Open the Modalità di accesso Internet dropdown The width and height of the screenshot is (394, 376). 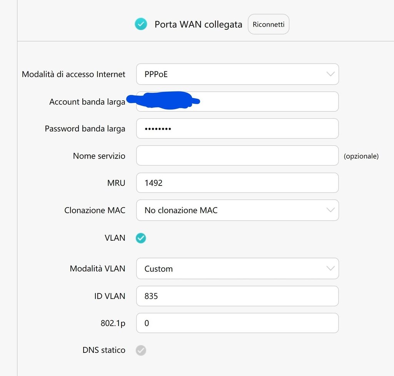point(237,74)
